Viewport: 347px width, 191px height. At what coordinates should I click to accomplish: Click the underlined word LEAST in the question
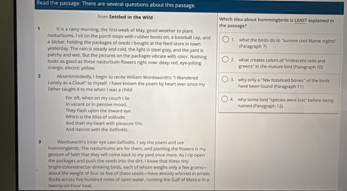click(301, 21)
